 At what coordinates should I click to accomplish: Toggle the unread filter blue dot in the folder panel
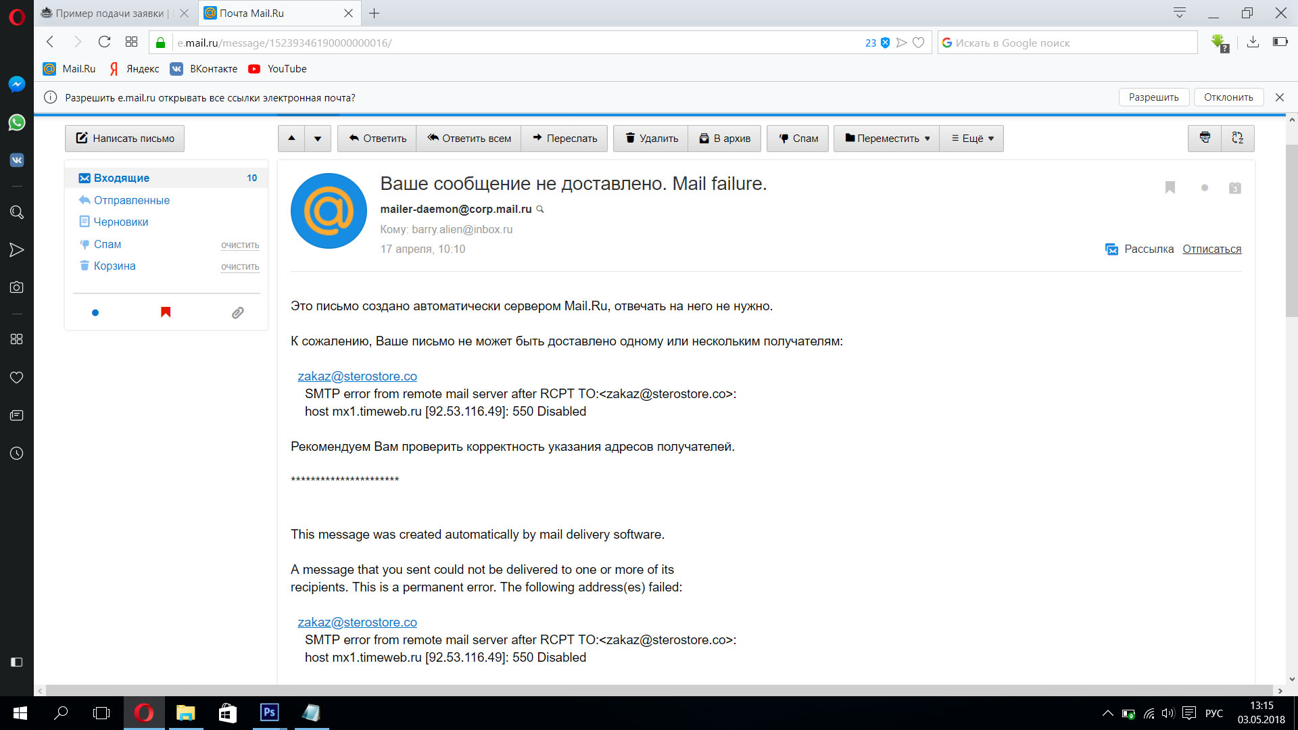(95, 312)
